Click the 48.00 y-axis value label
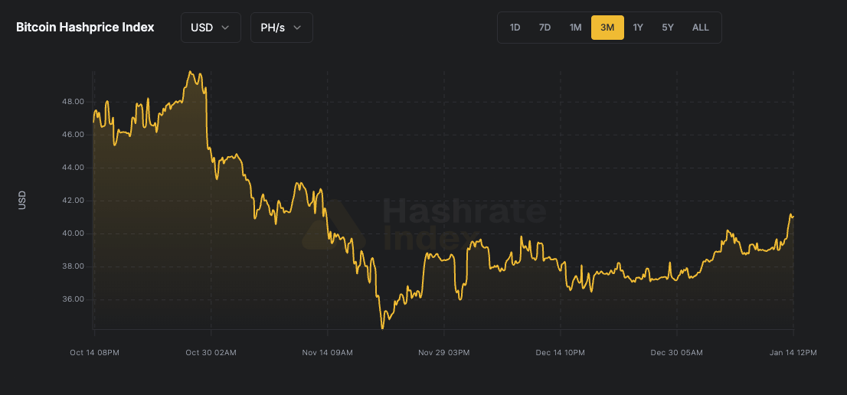This screenshot has width=847, height=395. tap(72, 102)
